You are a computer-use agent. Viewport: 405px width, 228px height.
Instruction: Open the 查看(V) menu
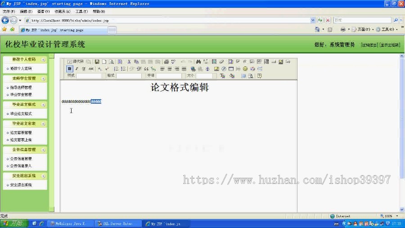(43, 11)
